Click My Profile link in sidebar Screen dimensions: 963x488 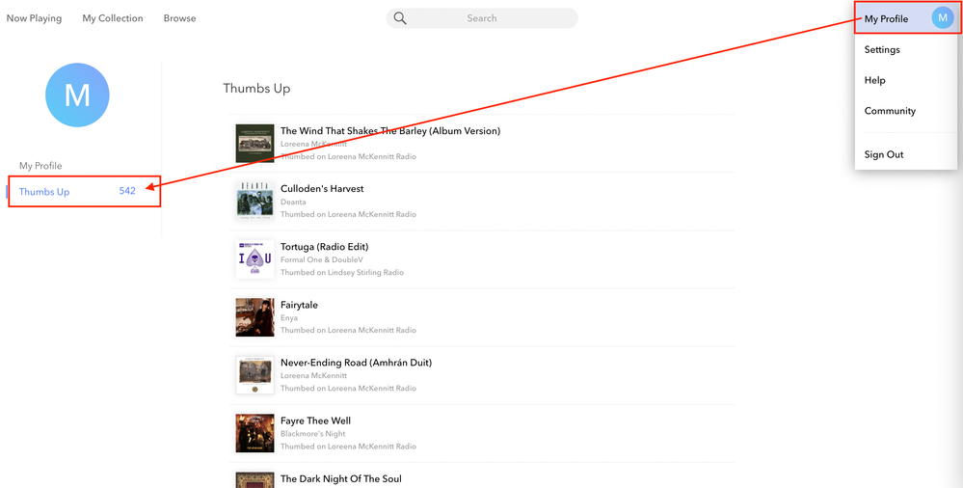40,166
